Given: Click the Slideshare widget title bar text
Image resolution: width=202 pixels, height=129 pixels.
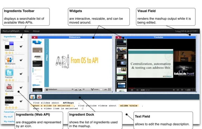Looking at the screenshot, I should (x=75, y=37).
